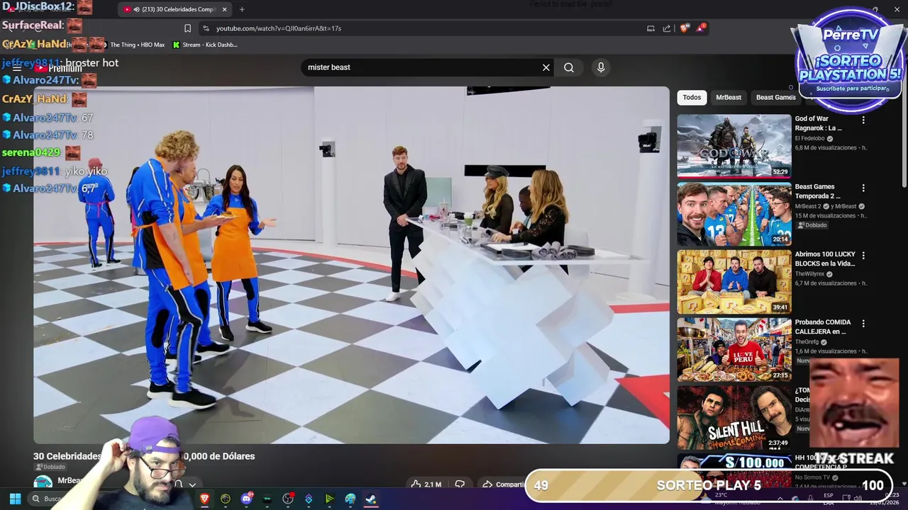The height and width of the screenshot is (510, 908).
Task: Close the 30 Celebridades YouTube tab
Action: (x=225, y=9)
